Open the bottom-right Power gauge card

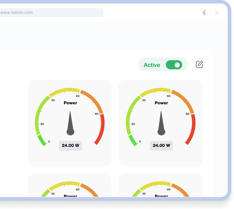[x=161, y=189]
